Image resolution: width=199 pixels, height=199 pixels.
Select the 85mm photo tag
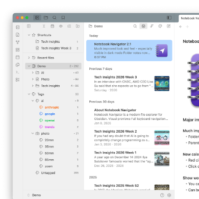tap(53, 160)
